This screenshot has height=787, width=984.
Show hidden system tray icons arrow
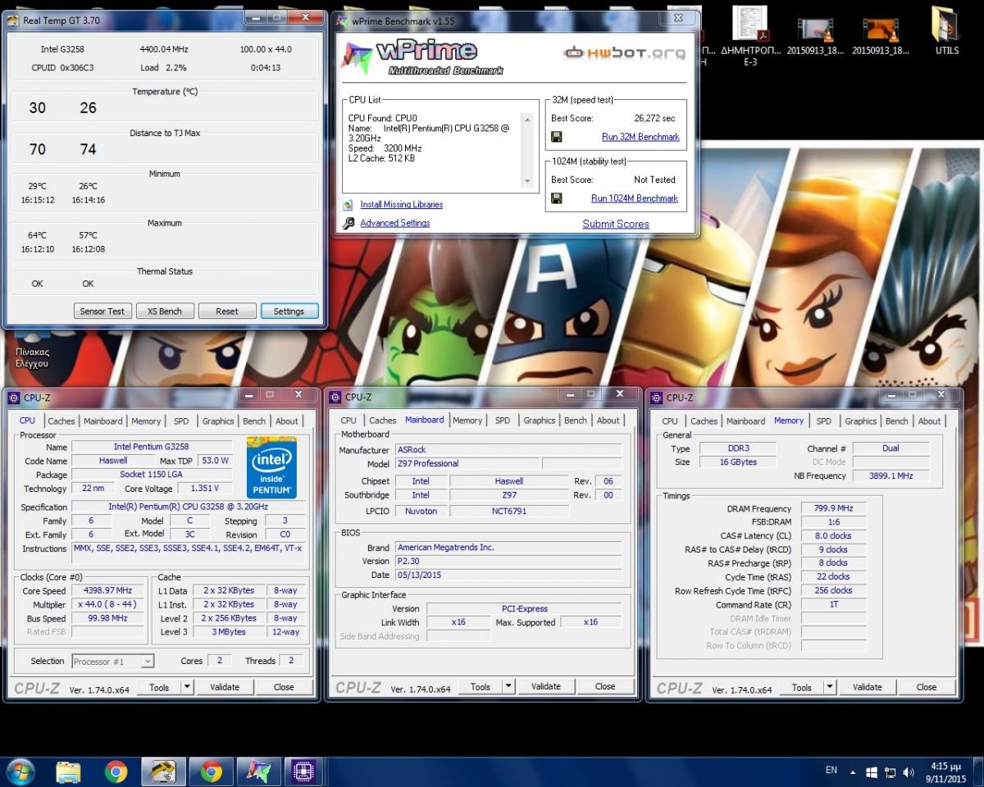click(853, 772)
